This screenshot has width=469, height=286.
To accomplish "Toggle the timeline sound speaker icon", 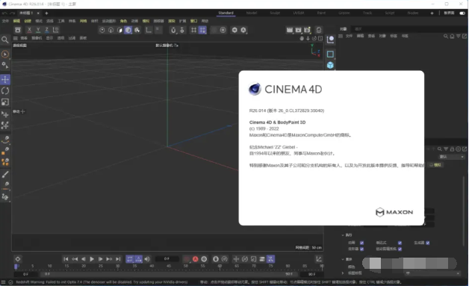I will coord(147,259).
